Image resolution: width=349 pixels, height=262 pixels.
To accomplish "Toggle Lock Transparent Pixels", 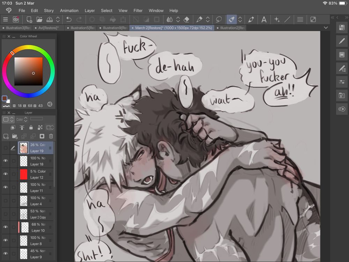I will 40,128.
